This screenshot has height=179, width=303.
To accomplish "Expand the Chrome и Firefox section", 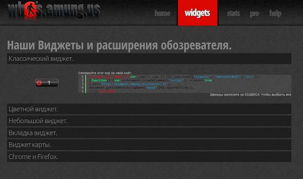I will [149, 157].
